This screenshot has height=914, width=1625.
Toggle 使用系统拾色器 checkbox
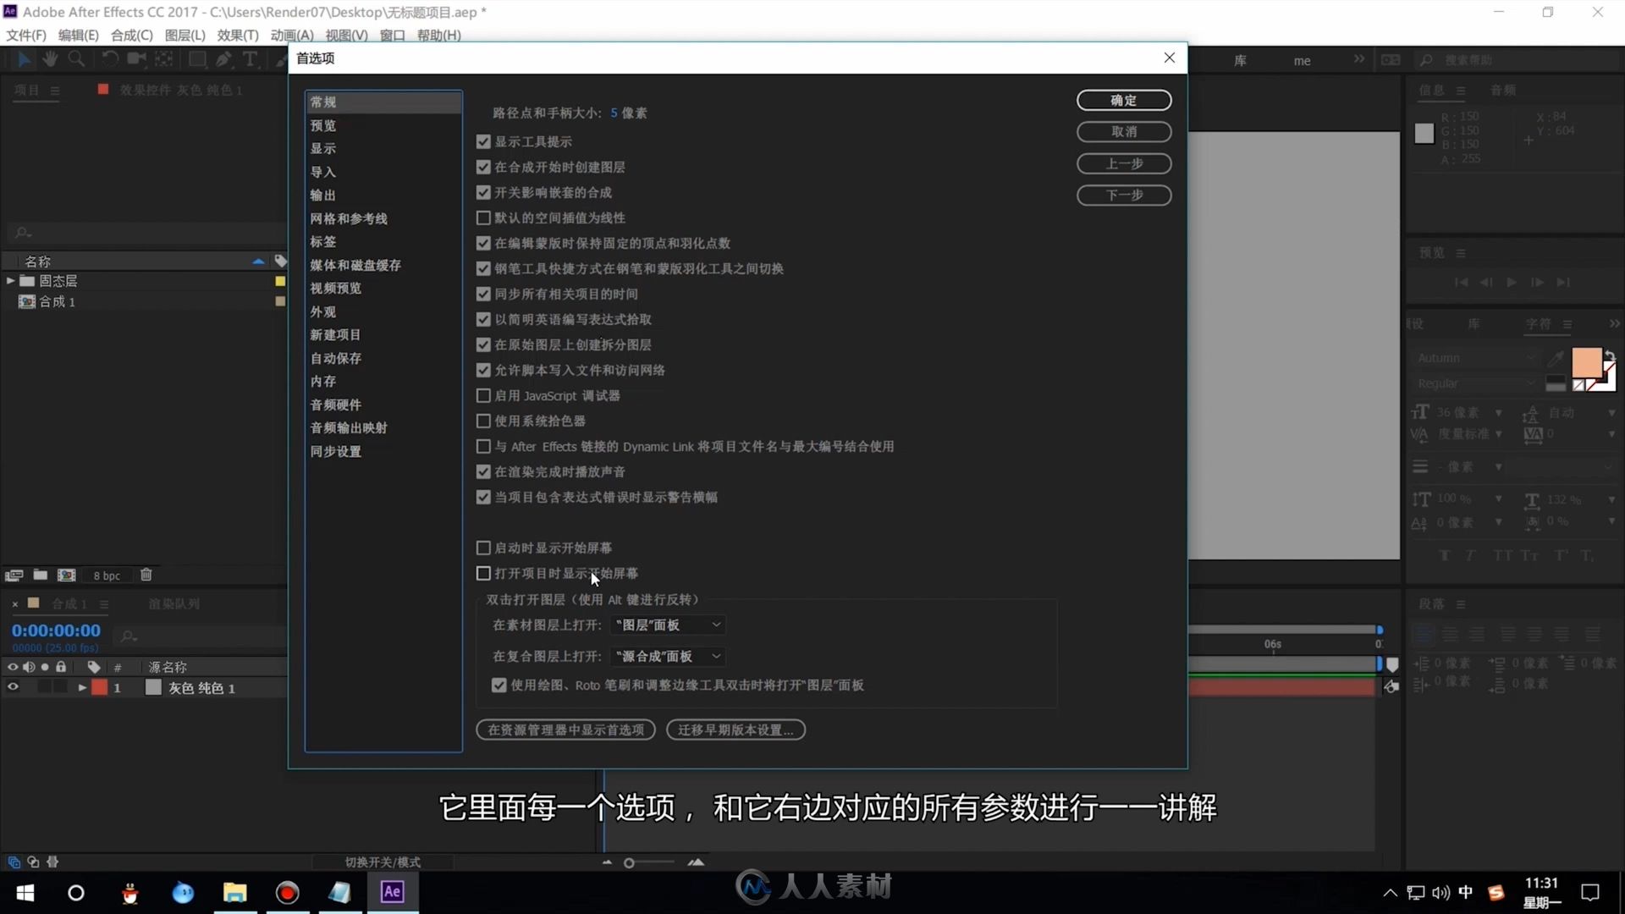pyautogui.click(x=482, y=421)
